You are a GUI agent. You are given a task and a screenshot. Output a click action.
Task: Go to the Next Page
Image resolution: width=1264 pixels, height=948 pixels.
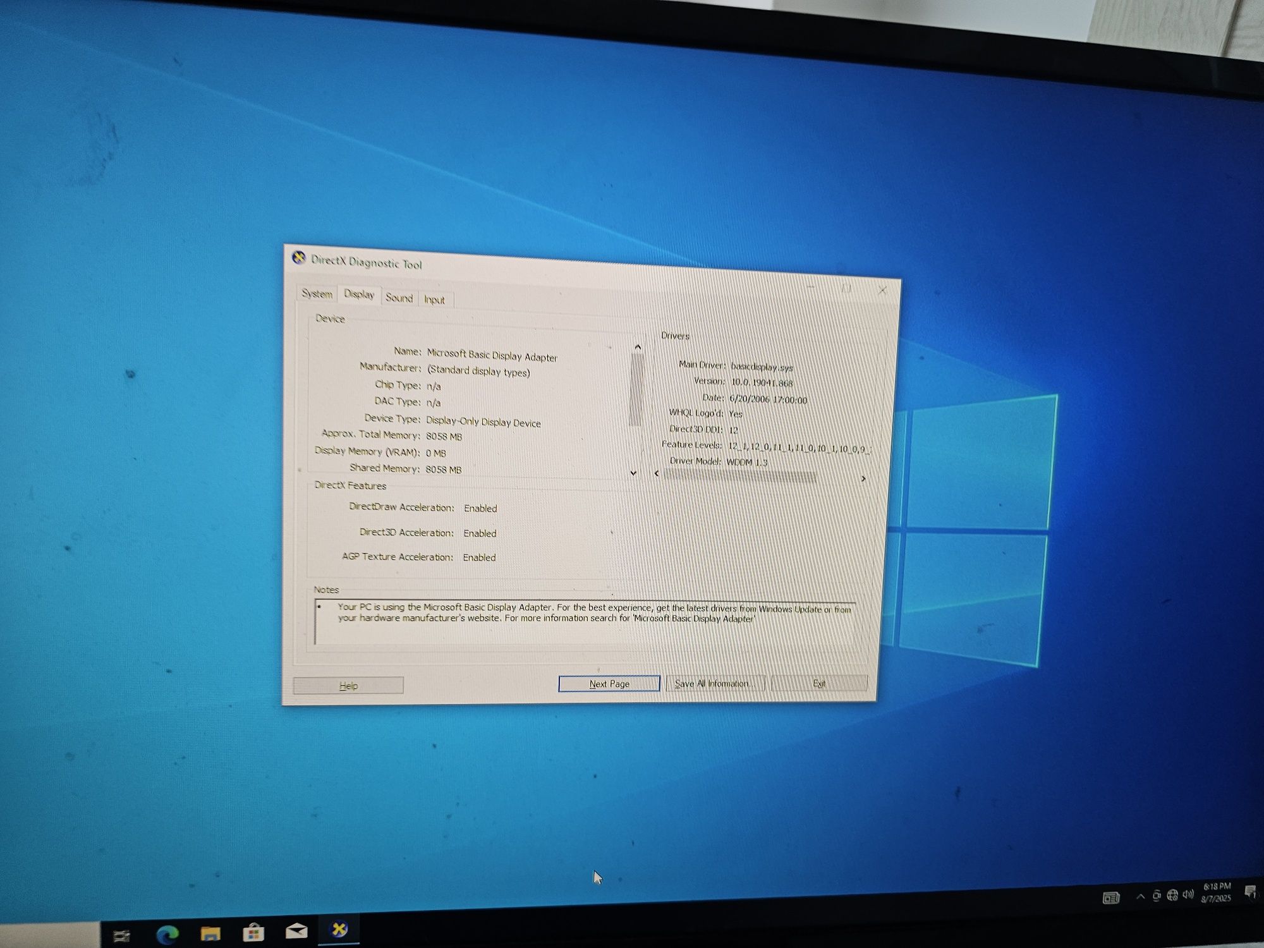[x=609, y=684]
